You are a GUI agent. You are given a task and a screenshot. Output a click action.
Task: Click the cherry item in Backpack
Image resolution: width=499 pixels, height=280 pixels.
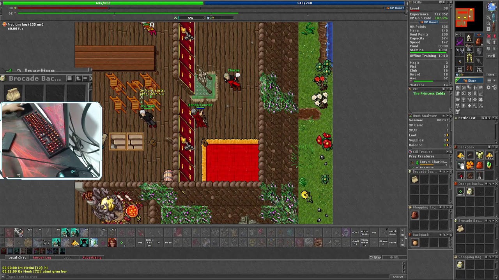[460, 175]
